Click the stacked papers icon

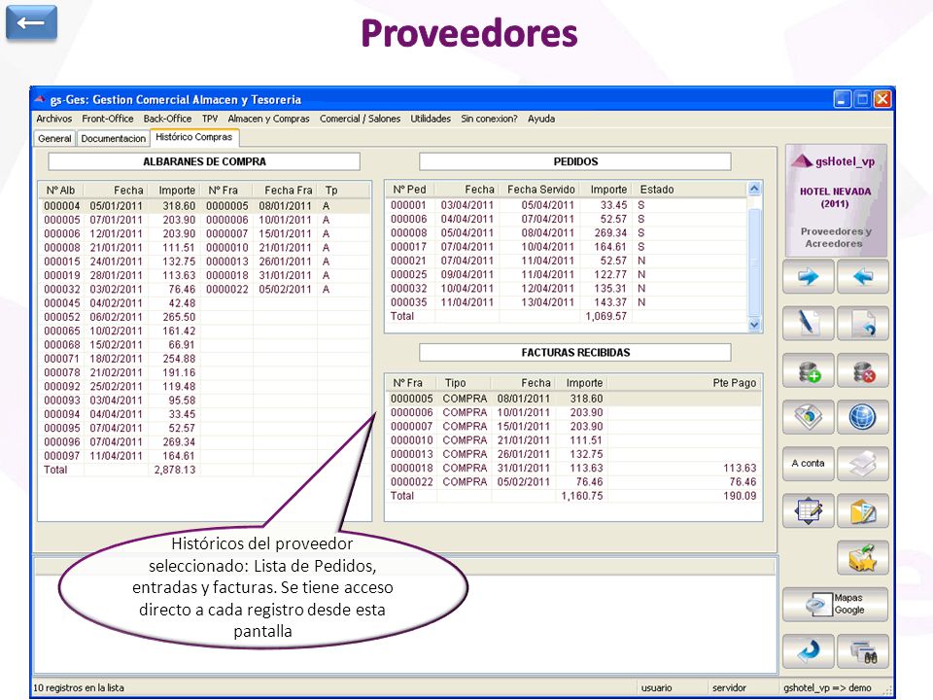click(863, 464)
